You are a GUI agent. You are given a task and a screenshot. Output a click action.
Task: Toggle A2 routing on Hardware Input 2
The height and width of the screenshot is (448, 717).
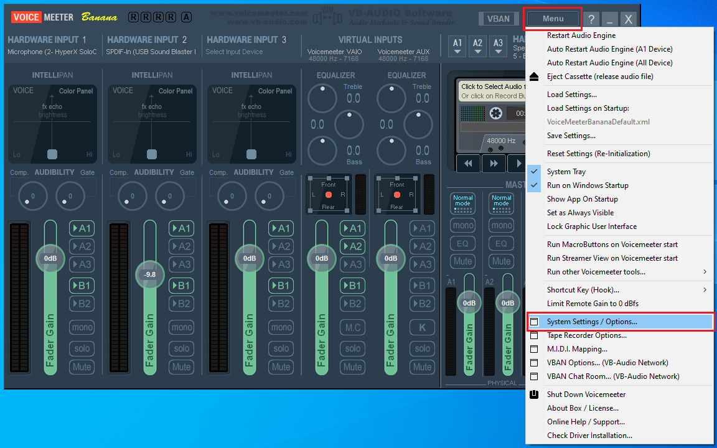[182, 246]
